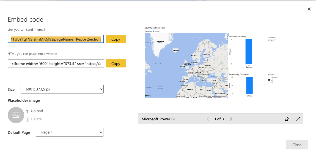Click the UK bar in Product by Country
Screen dimensions: 316x159
click(x=249, y=52)
